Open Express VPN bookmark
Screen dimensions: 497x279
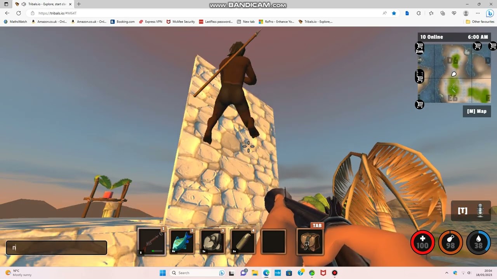[x=151, y=22]
